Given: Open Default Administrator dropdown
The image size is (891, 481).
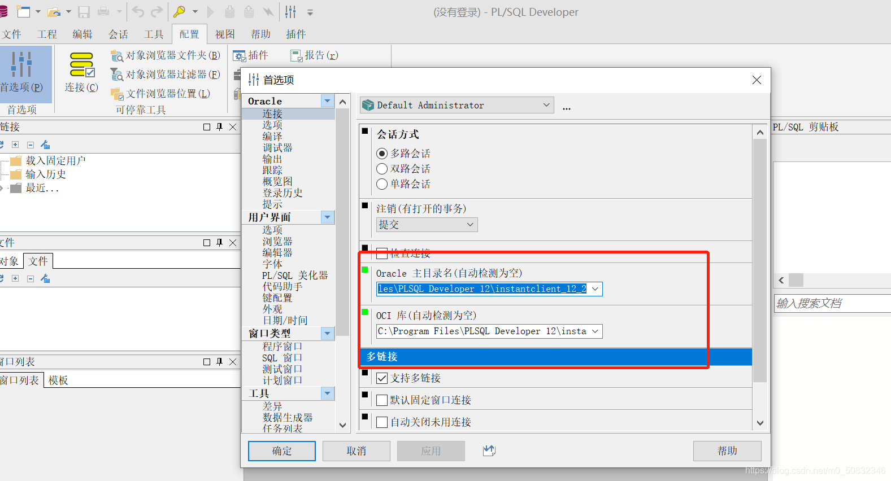Looking at the screenshot, I should pyautogui.click(x=457, y=105).
